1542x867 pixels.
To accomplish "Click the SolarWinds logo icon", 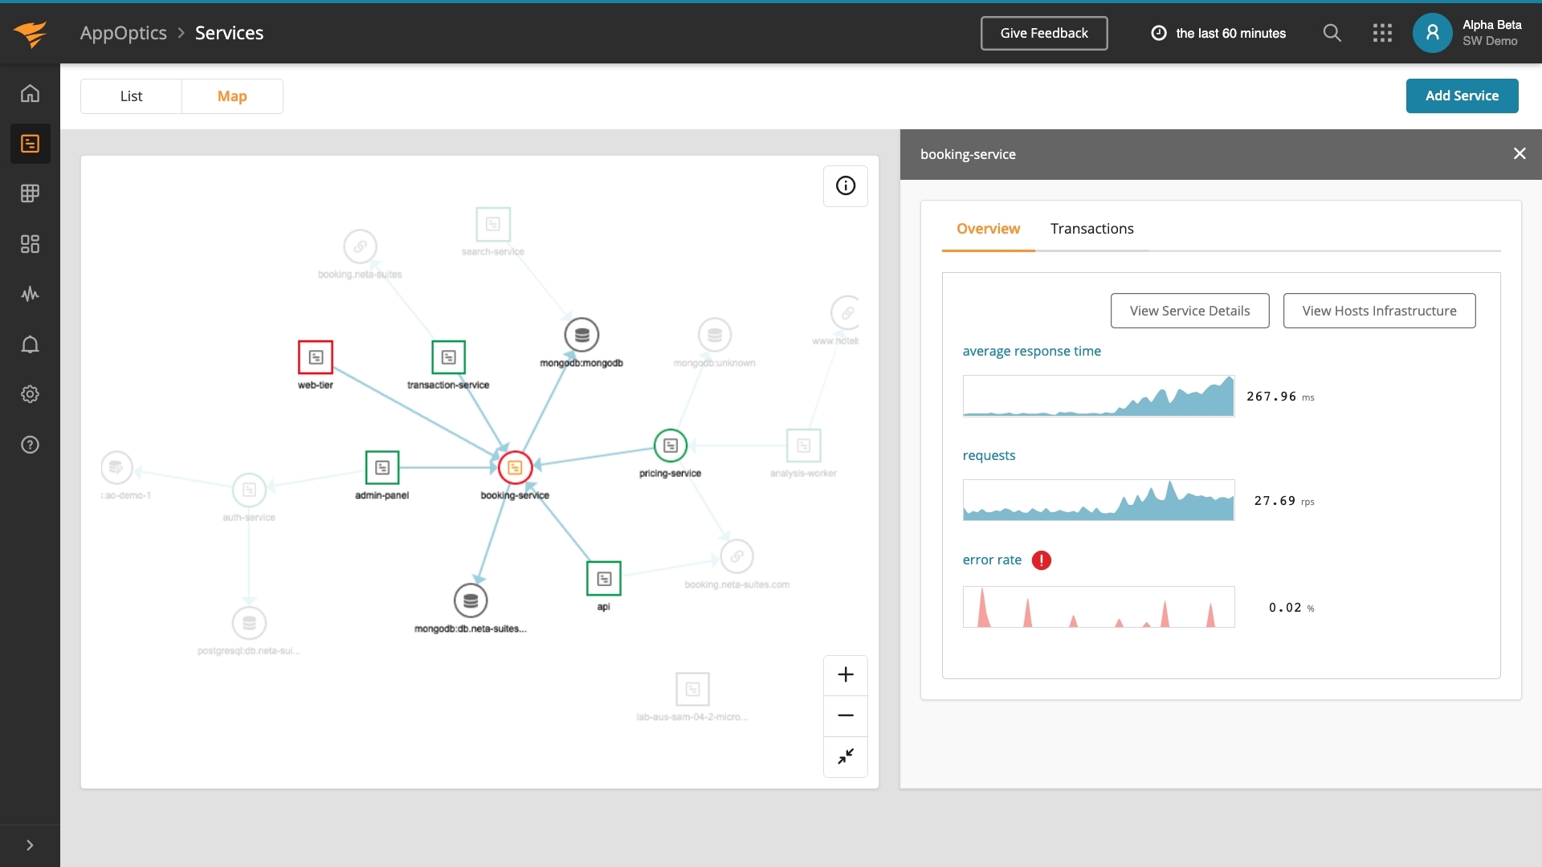I will pyautogui.click(x=30, y=34).
